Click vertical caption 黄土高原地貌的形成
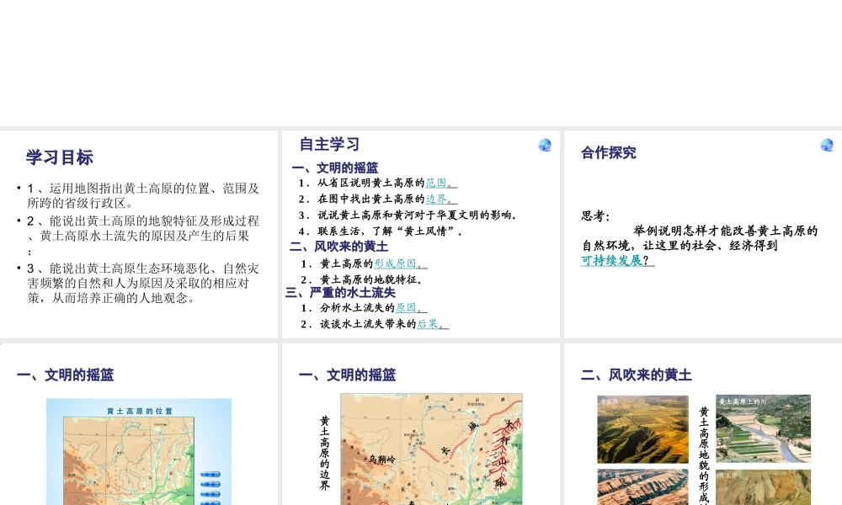The height and width of the screenshot is (505, 842). click(703, 455)
